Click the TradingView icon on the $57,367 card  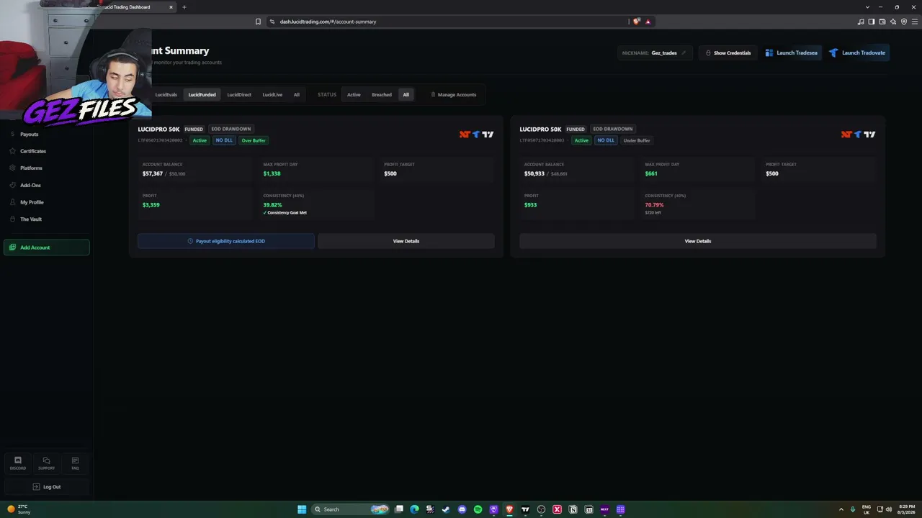488,135
